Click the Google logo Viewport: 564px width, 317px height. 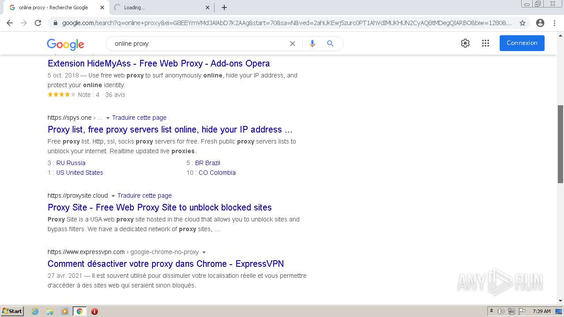pyautogui.click(x=65, y=44)
